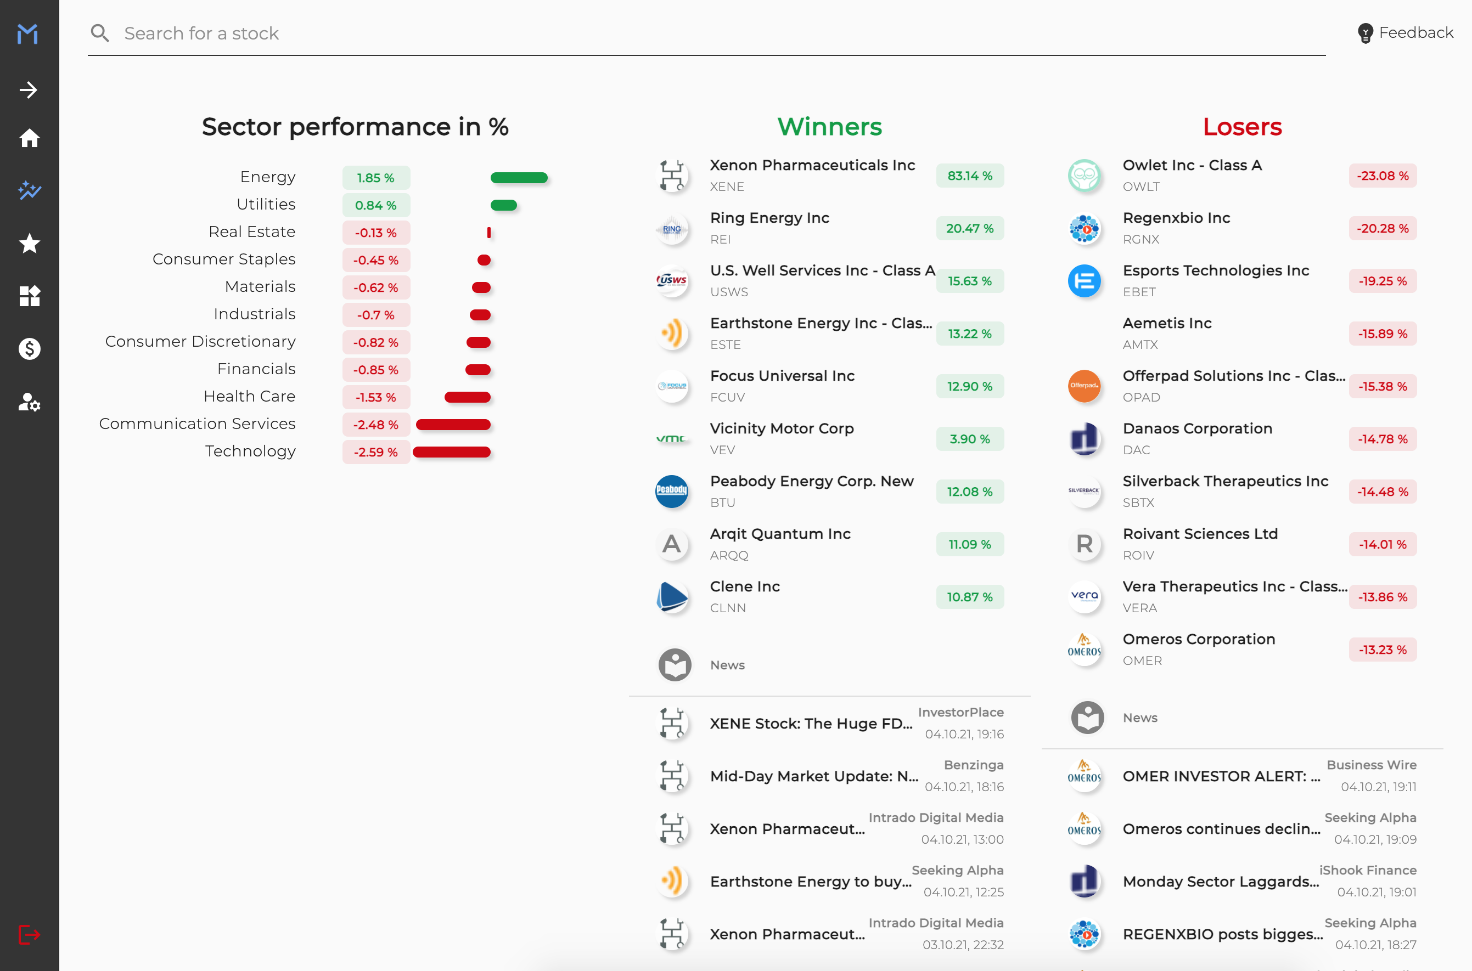Click the Losers heading

coord(1242,127)
